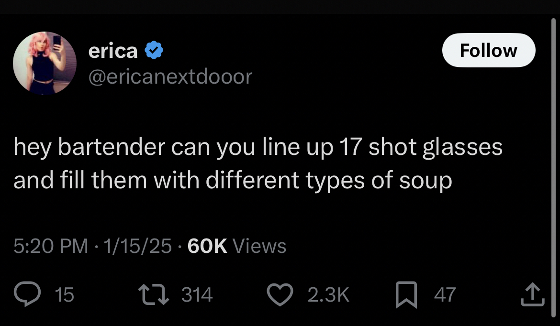Screen dimensions: 560x326
Task: Click the blue verified badge next to erica
Action: (154, 50)
